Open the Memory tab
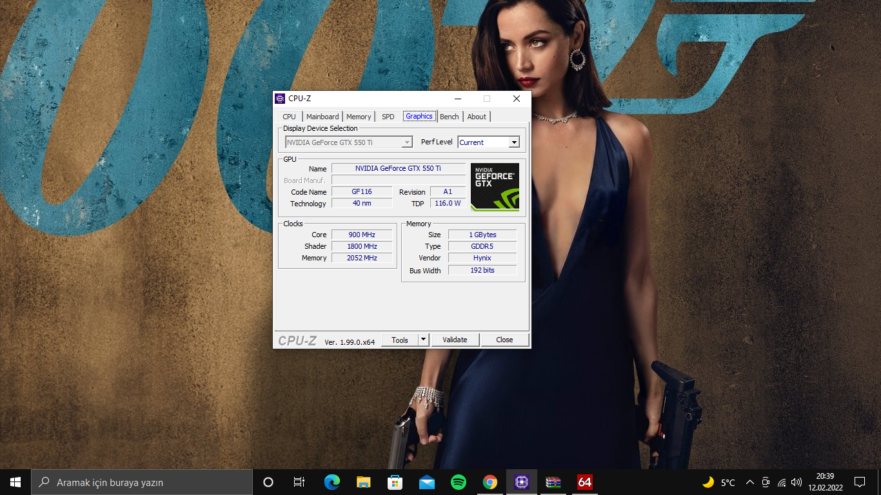The width and height of the screenshot is (881, 495). pos(359,117)
